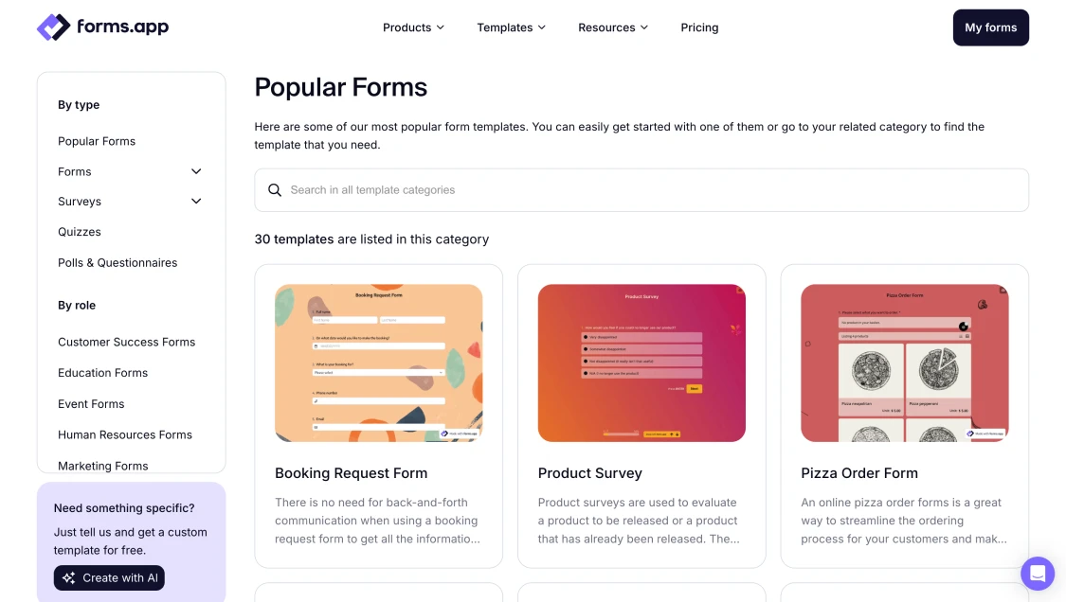The height and width of the screenshot is (602, 1066).
Task: Expand the Forms category in the sidebar
Action: click(x=196, y=171)
